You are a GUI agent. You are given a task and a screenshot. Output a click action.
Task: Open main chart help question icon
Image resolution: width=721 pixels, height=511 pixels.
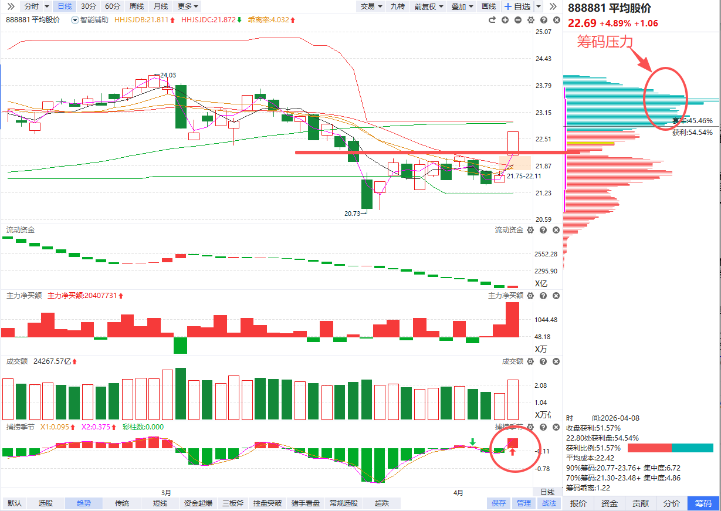tap(543, 20)
